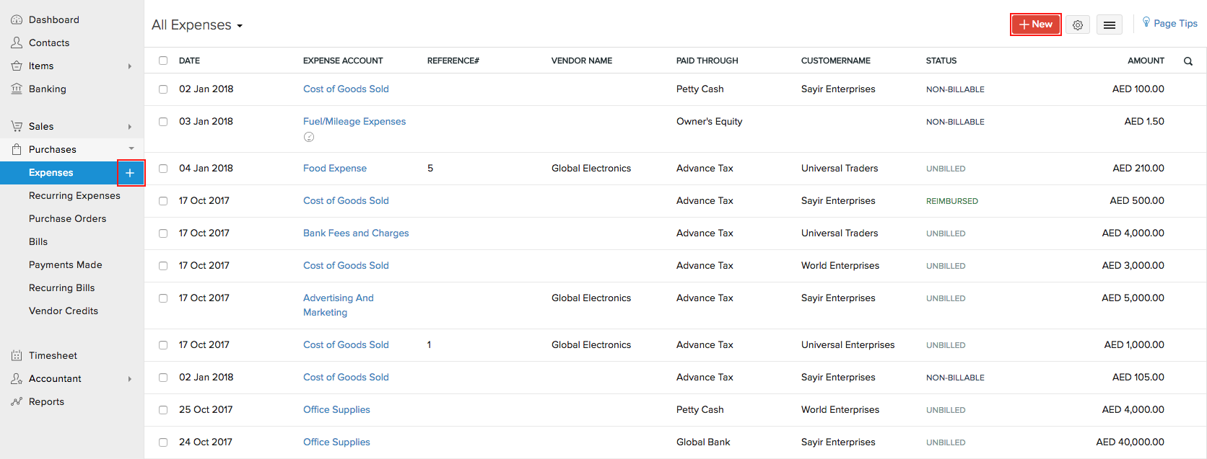Viewport: 1207px width, 459px height.
Task: Open Recurring Expenses in sidebar
Action: tap(74, 196)
